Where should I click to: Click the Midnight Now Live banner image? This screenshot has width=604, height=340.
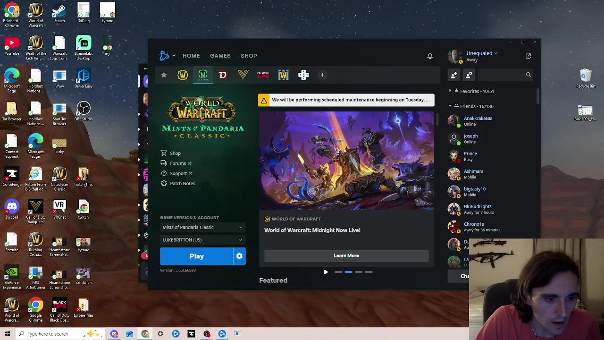point(346,161)
